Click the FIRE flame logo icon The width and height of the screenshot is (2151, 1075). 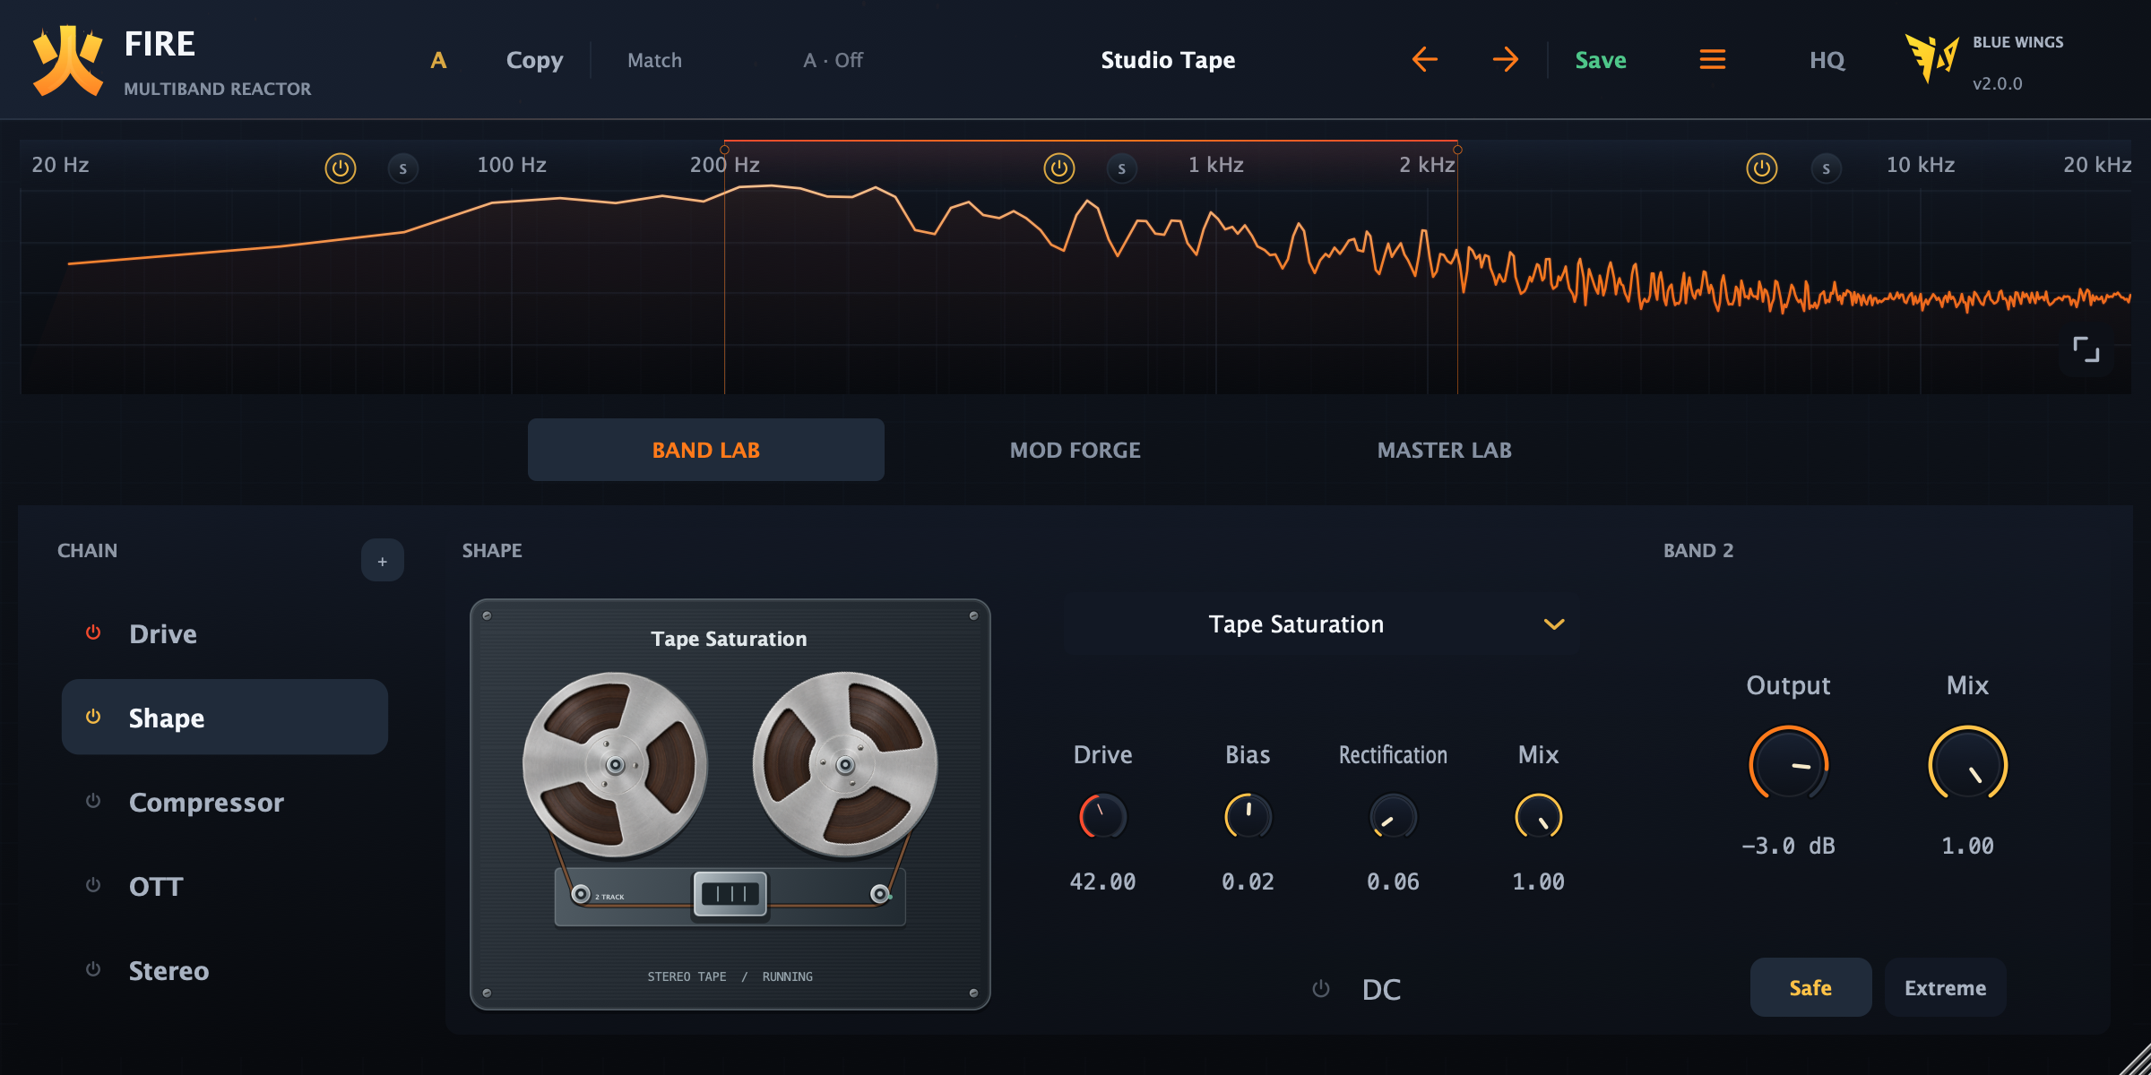point(67,60)
